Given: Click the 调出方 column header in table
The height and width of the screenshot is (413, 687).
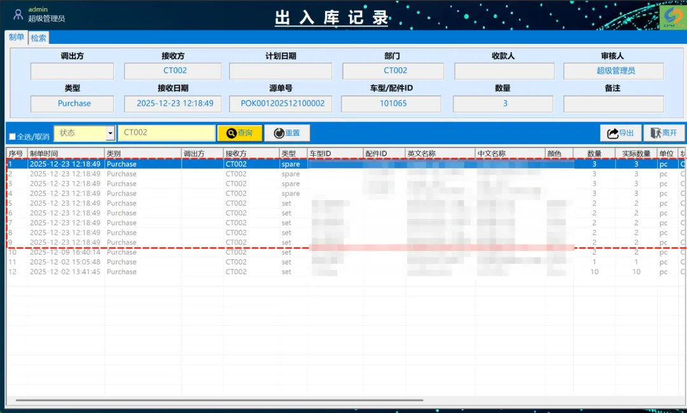Looking at the screenshot, I should (202, 154).
